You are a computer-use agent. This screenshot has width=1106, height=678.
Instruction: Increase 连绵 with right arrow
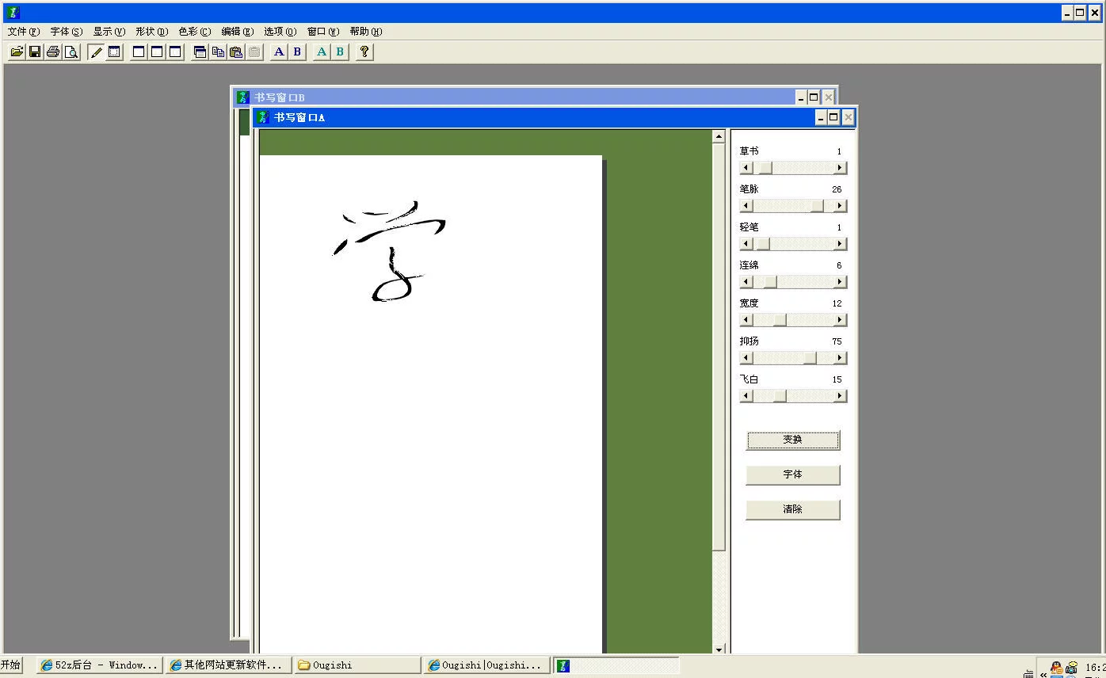point(840,282)
